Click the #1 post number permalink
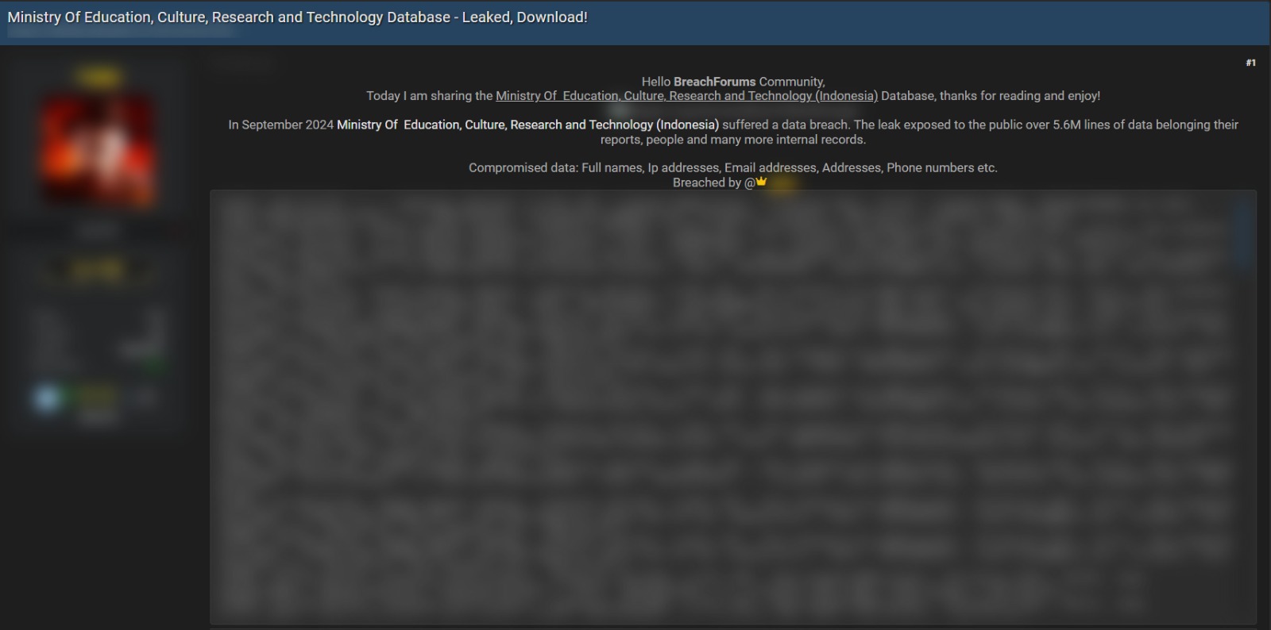 [x=1250, y=63]
